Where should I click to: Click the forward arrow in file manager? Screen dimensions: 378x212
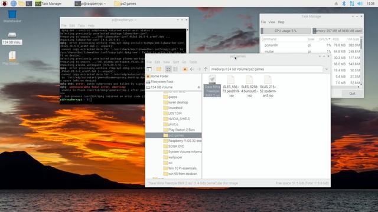(x=198, y=69)
